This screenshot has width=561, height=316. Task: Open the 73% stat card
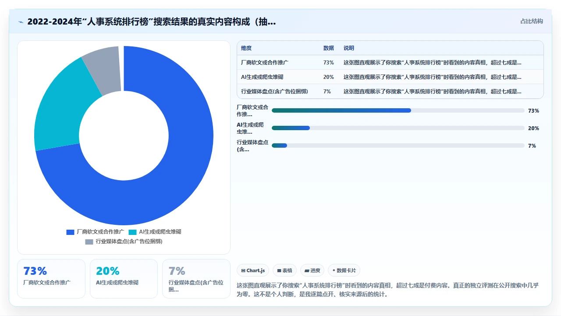click(51, 279)
